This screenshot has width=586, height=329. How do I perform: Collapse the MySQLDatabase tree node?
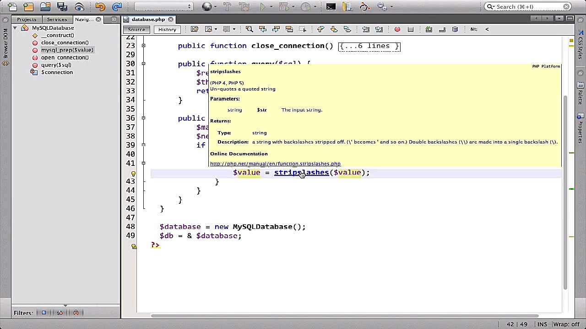pos(15,28)
